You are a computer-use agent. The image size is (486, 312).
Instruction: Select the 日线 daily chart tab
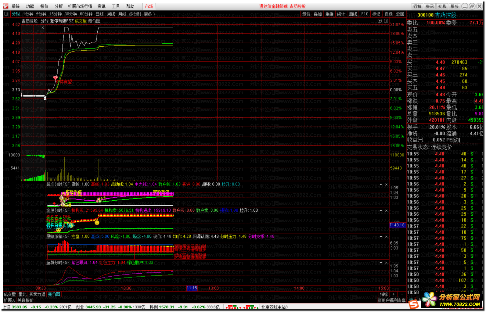point(100,14)
